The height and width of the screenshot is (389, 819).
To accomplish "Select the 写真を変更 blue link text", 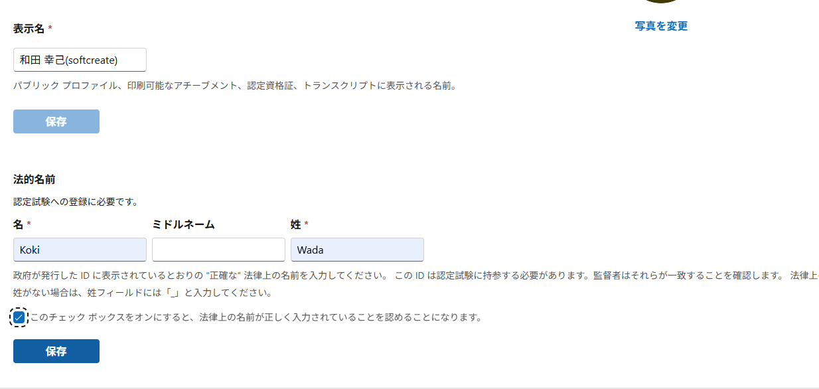I will click(660, 26).
